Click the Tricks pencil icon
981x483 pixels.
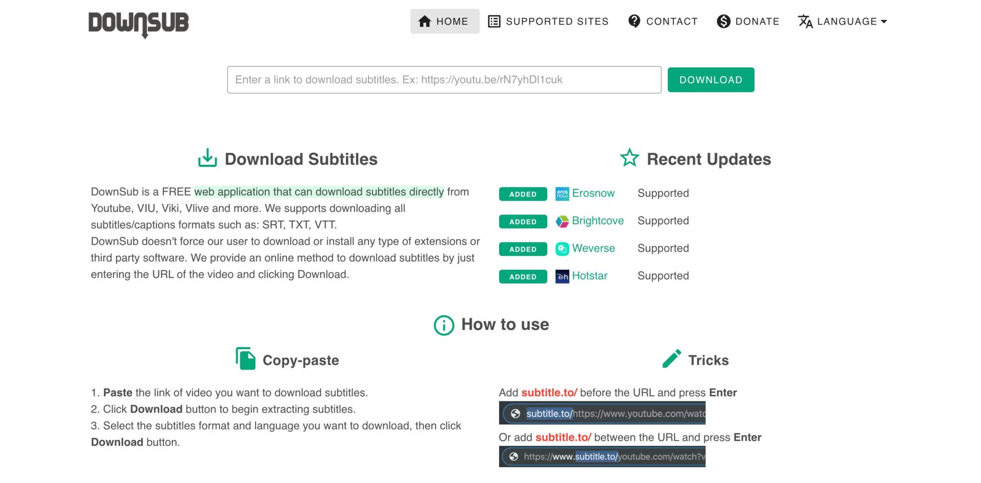(671, 358)
